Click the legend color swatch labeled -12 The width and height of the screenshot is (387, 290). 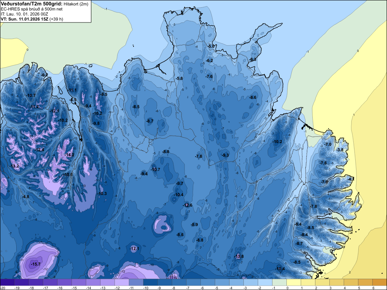122,282
